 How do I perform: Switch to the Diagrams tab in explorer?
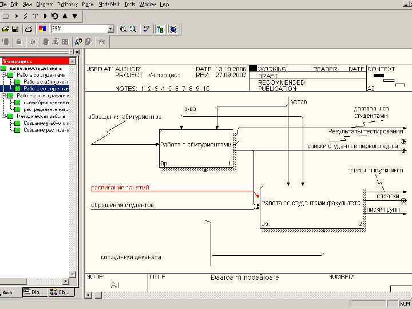34,292
